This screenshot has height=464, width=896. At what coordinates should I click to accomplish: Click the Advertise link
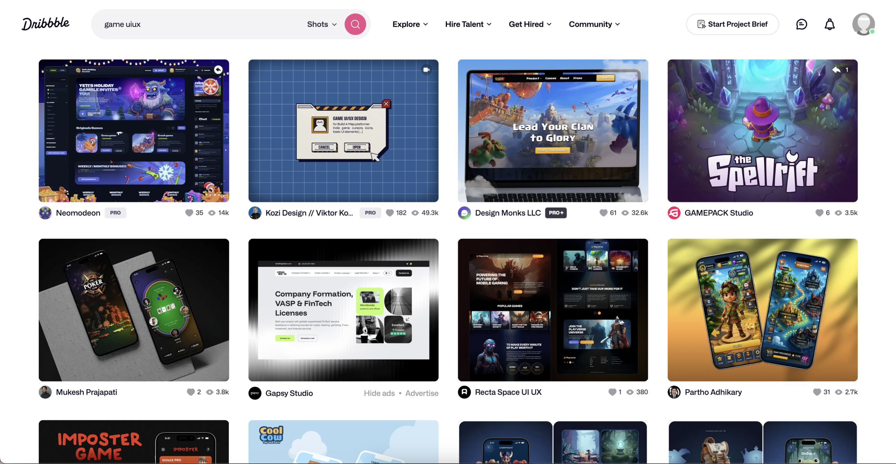coord(422,393)
